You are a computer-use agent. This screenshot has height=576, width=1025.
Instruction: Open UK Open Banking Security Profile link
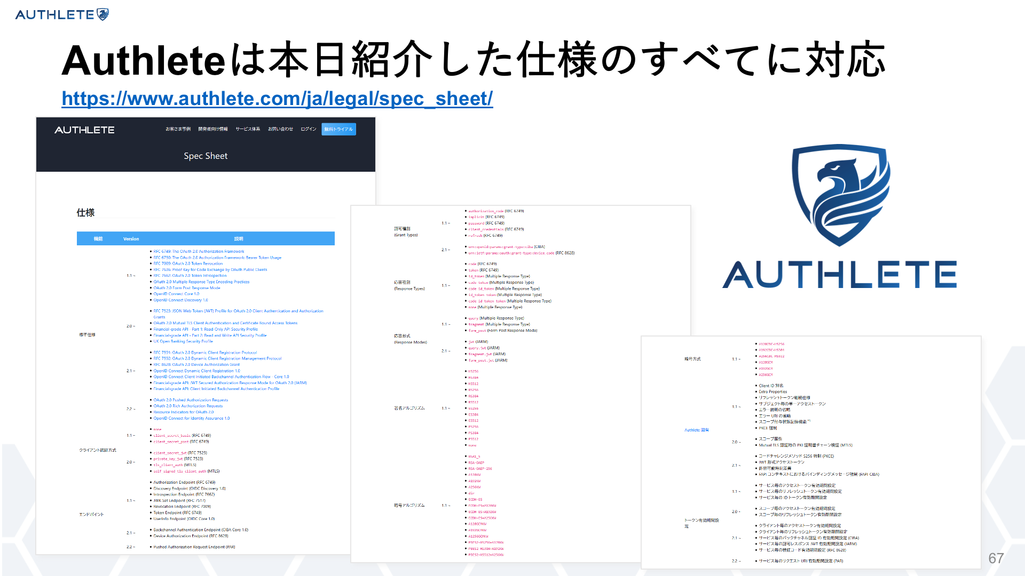point(183,341)
